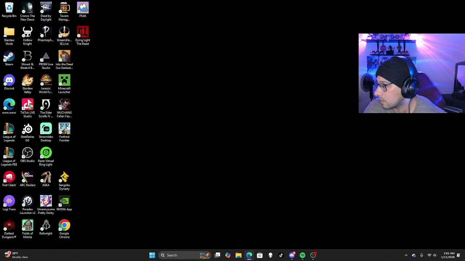The width and height of the screenshot is (465, 261).
Task: Select the Discord desktop icon
Action: click(x=9, y=83)
